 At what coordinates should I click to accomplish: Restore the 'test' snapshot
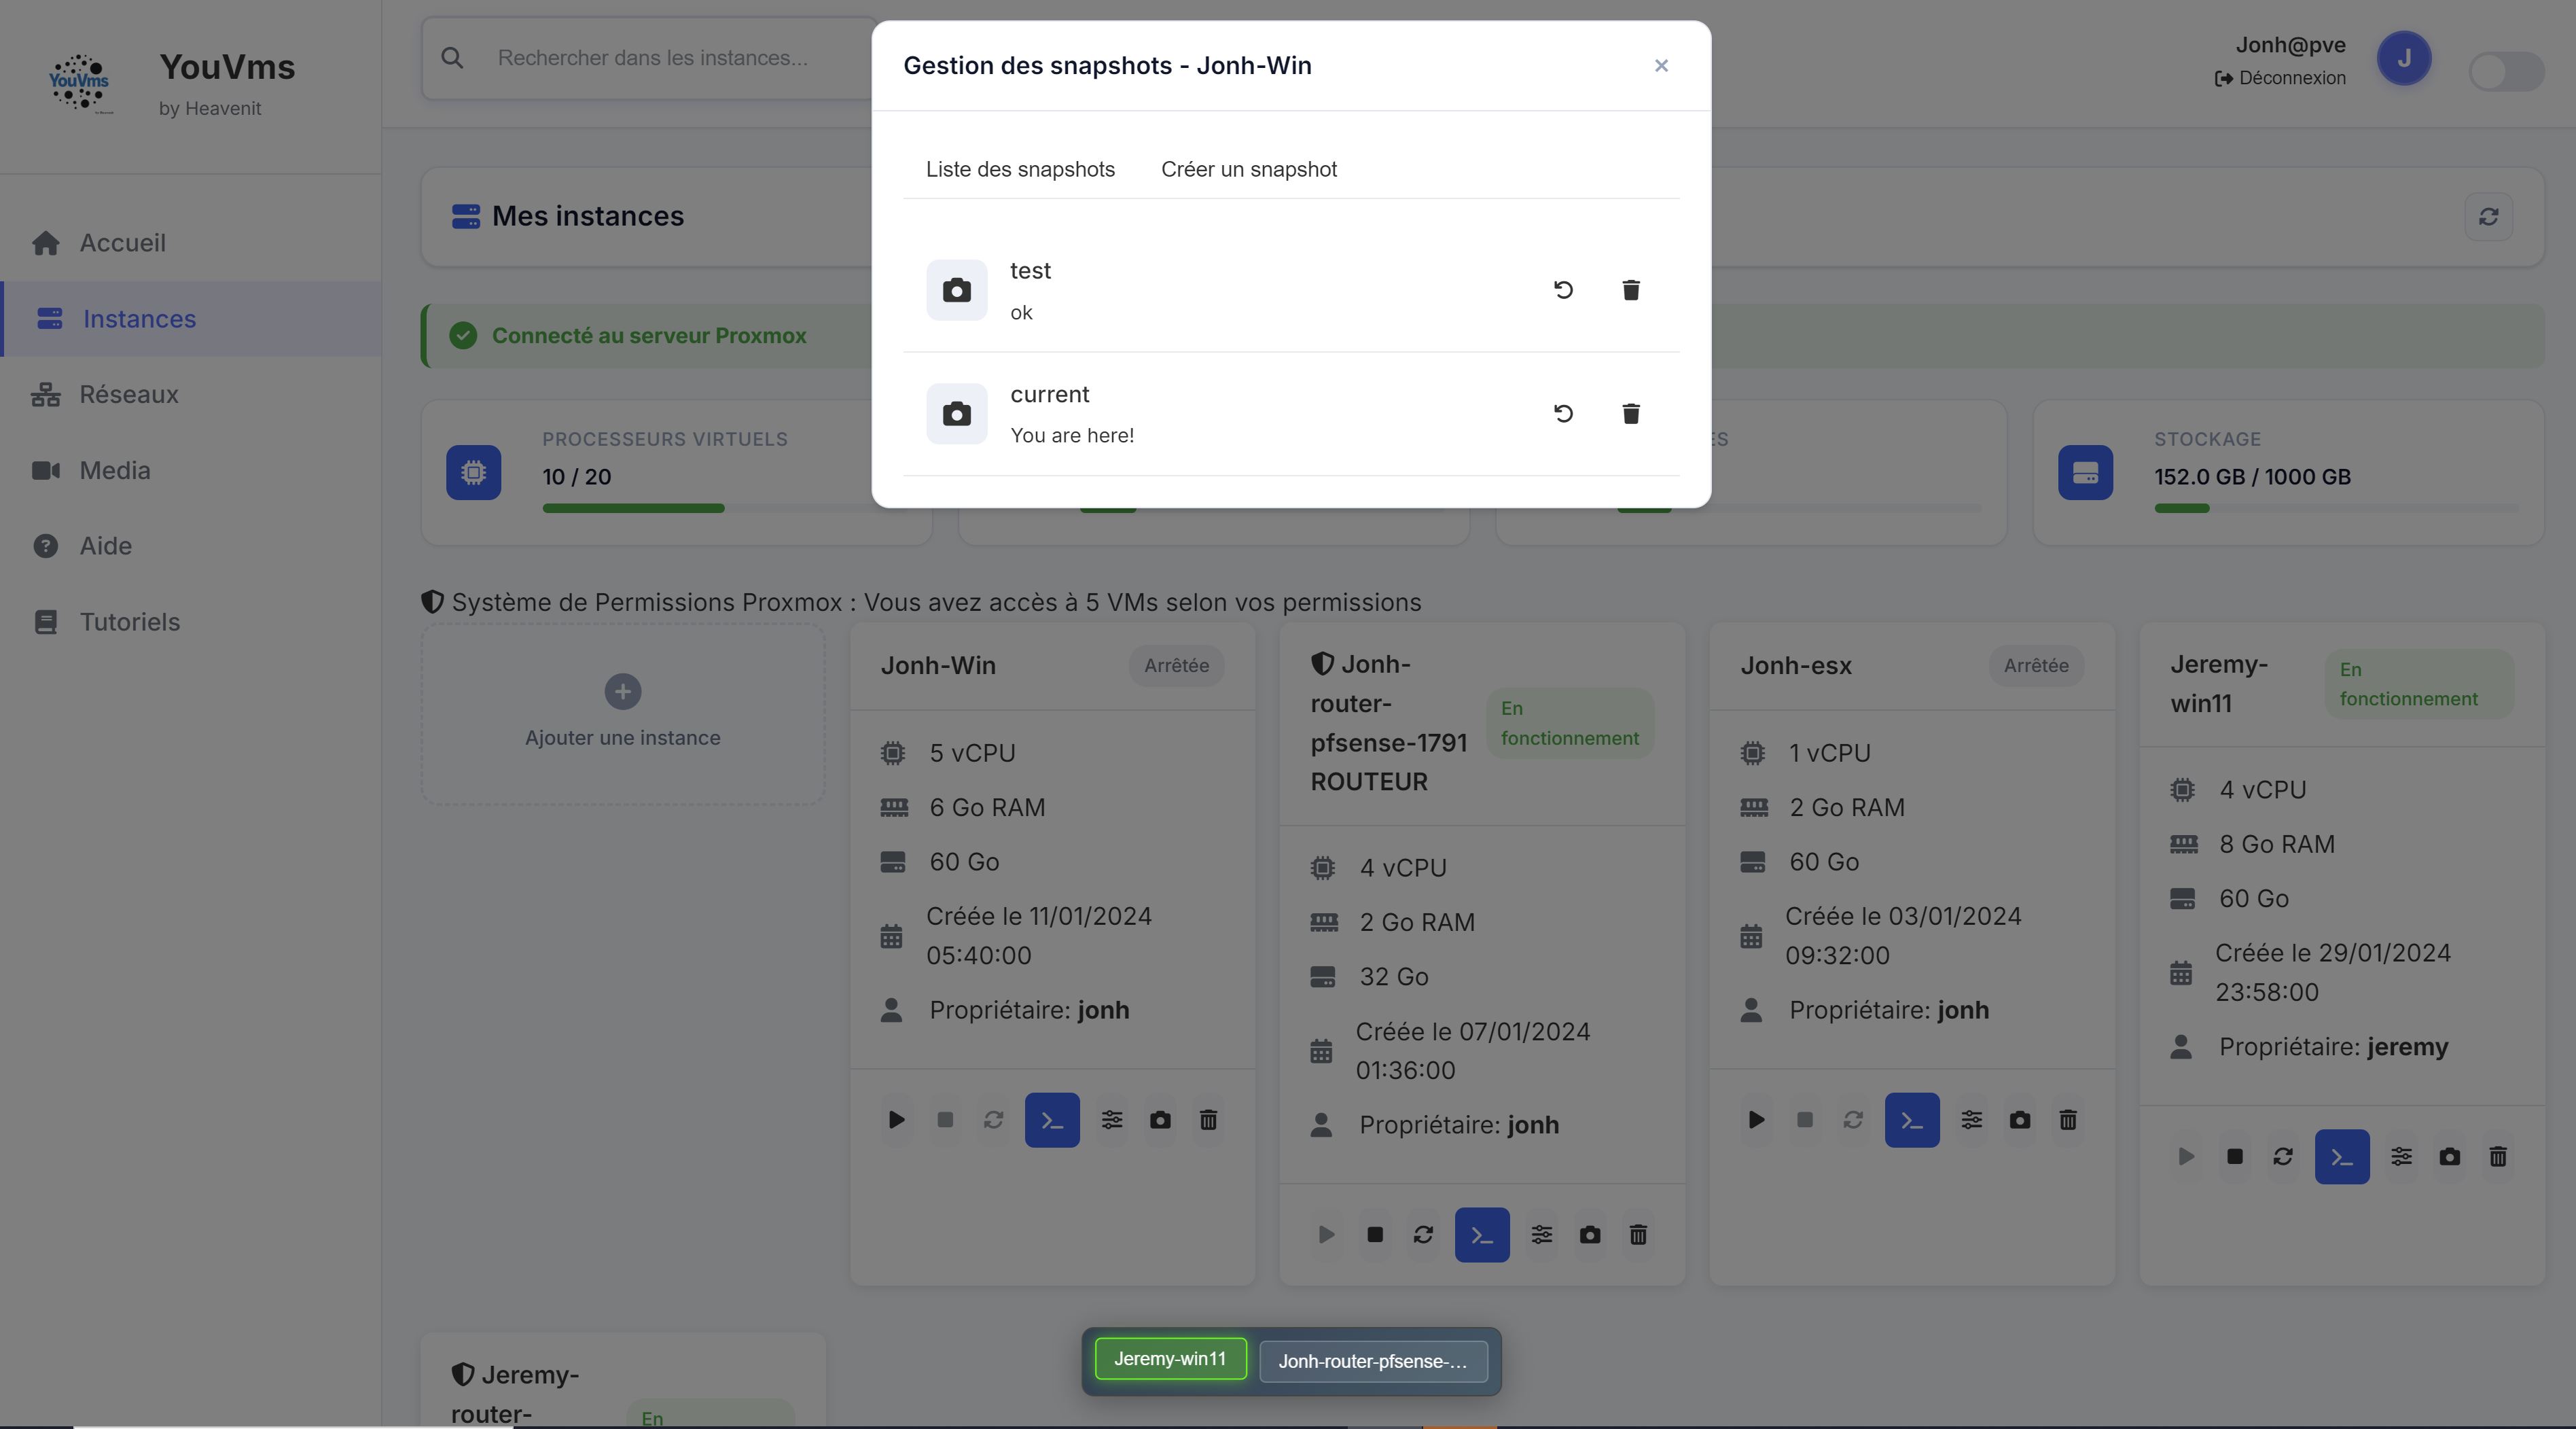[1563, 290]
